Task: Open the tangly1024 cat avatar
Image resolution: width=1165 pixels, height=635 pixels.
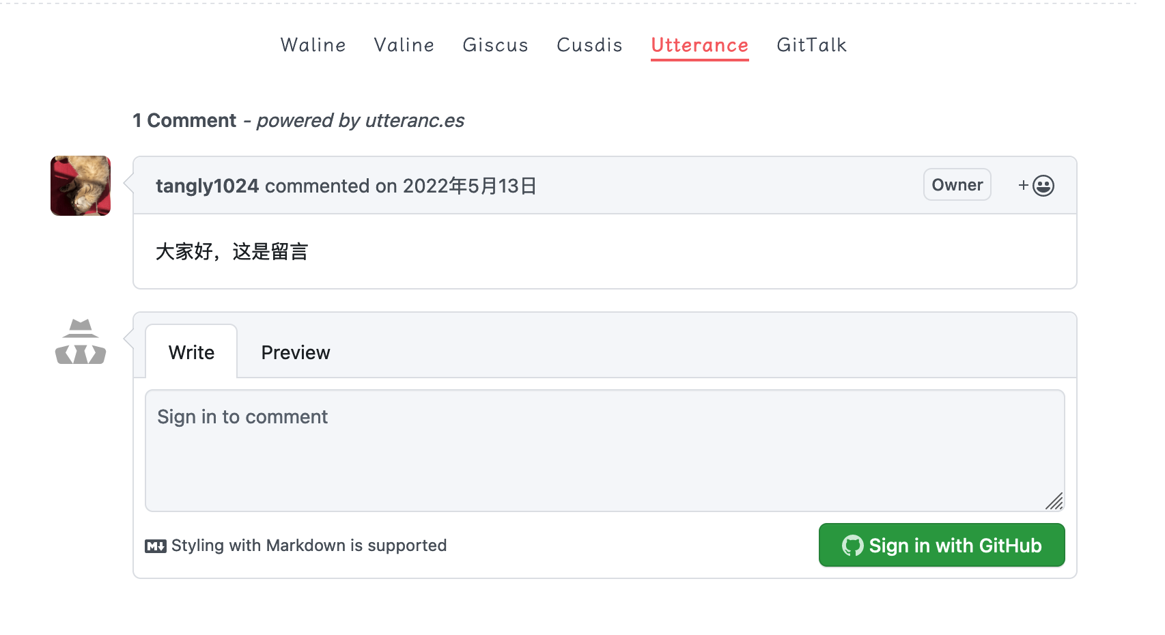Action: point(81,186)
